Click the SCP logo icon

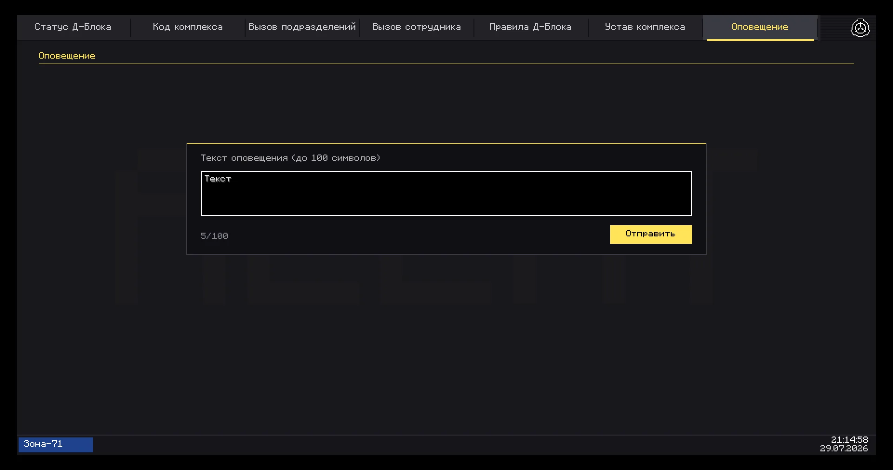860,28
